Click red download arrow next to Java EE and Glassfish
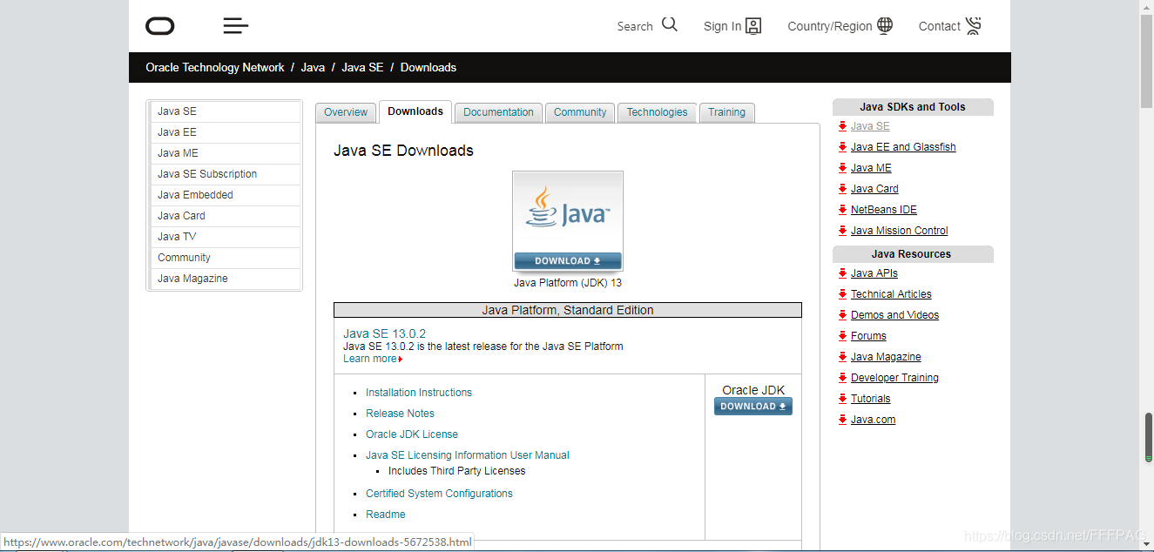Screen dimensions: 1154x552 (842, 147)
